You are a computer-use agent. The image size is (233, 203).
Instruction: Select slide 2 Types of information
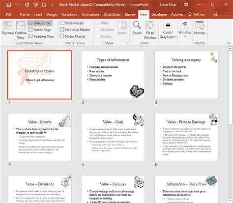(x=113, y=75)
